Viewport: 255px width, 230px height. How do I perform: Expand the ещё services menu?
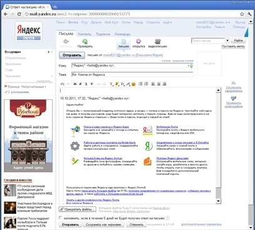click(167, 22)
